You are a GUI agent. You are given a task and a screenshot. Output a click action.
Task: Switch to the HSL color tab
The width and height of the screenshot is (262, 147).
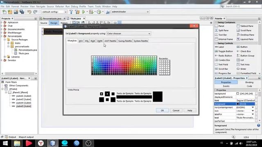point(87,41)
